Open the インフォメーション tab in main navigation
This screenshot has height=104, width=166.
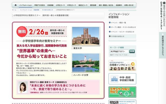(x=25, y=5)
